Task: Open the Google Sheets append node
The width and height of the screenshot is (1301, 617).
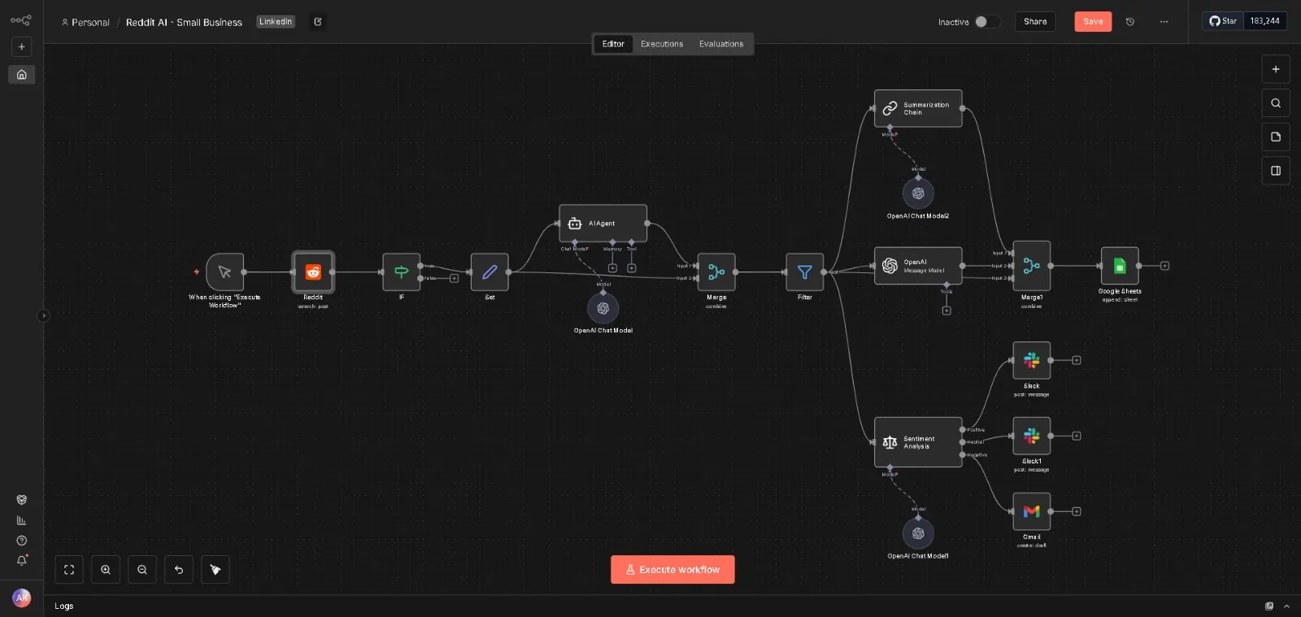Action: [x=1120, y=266]
